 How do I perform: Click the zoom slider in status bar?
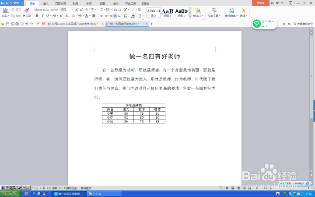click(291, 188)
